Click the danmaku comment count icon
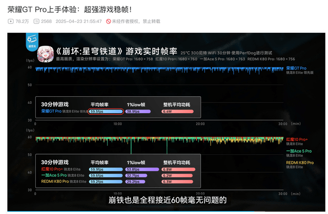 [36, 22]
